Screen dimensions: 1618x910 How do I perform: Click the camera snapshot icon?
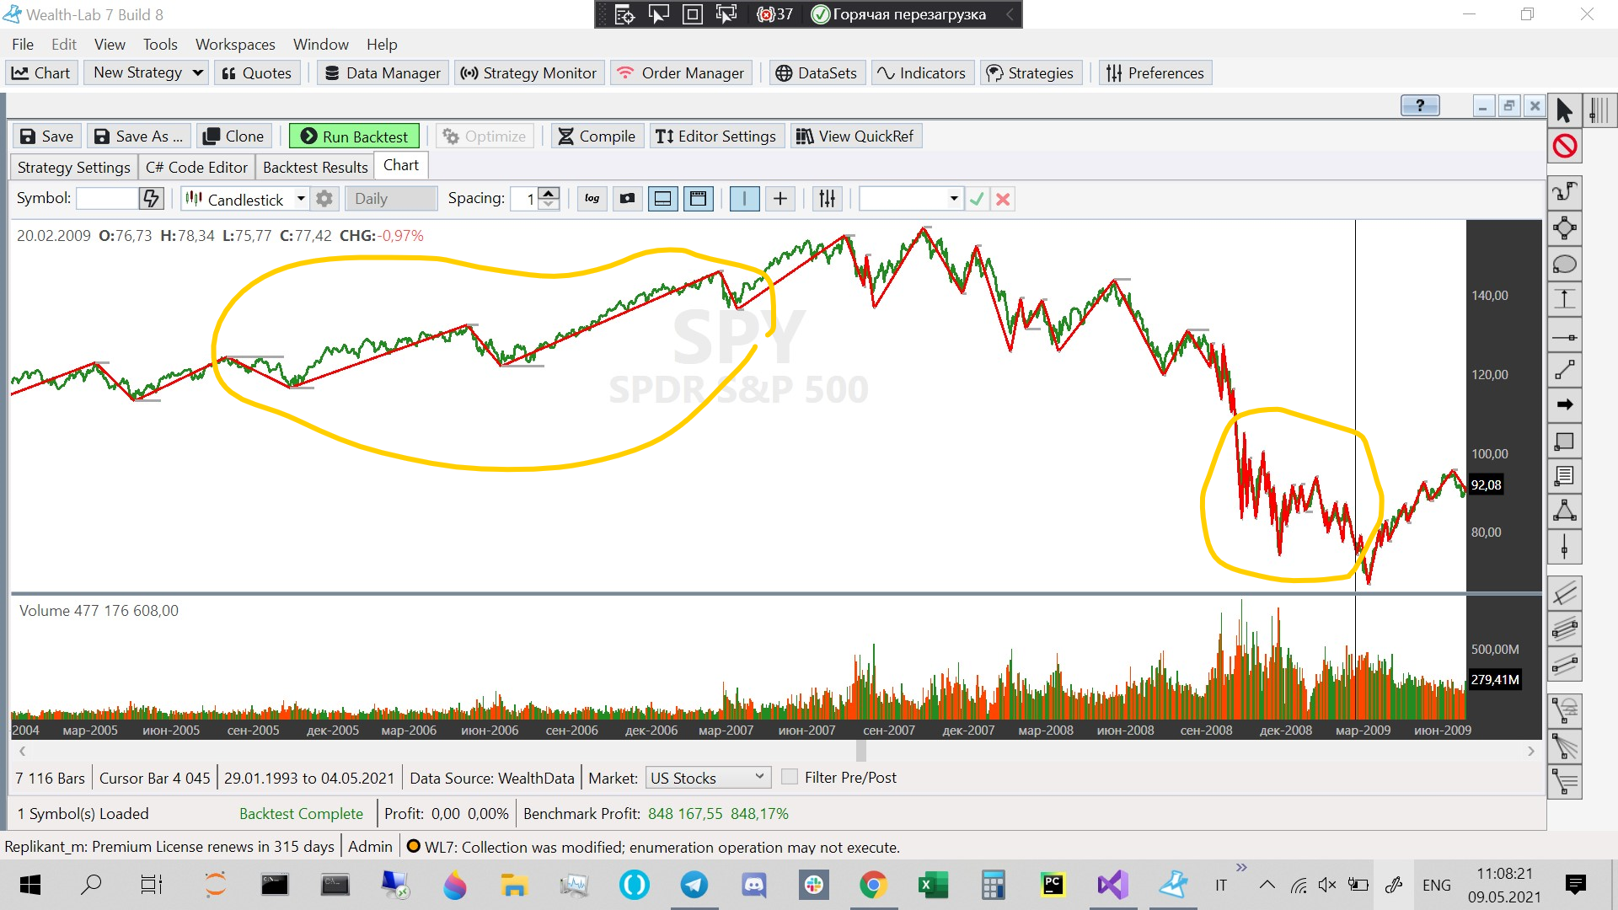[x=627, y=199]
